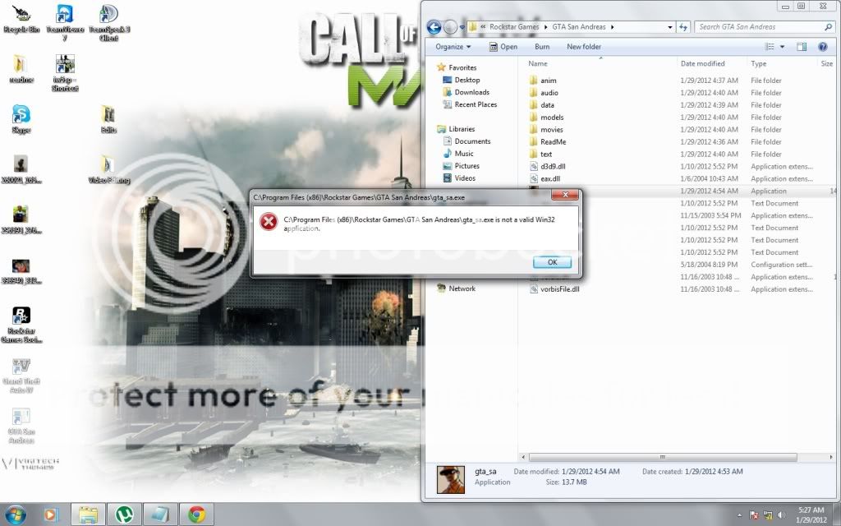Click the Windows Start orb
The height and width of the screenshot is (526, 841).
pos(16,514)
